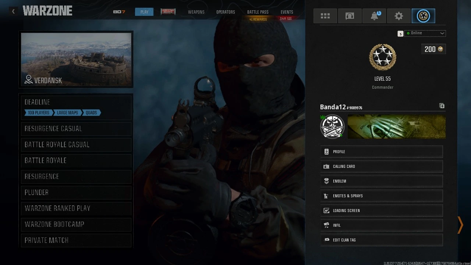This screenshot has height=265, width=471.
Task: Open the headset voice channels icon
Action: pos(350,16)
